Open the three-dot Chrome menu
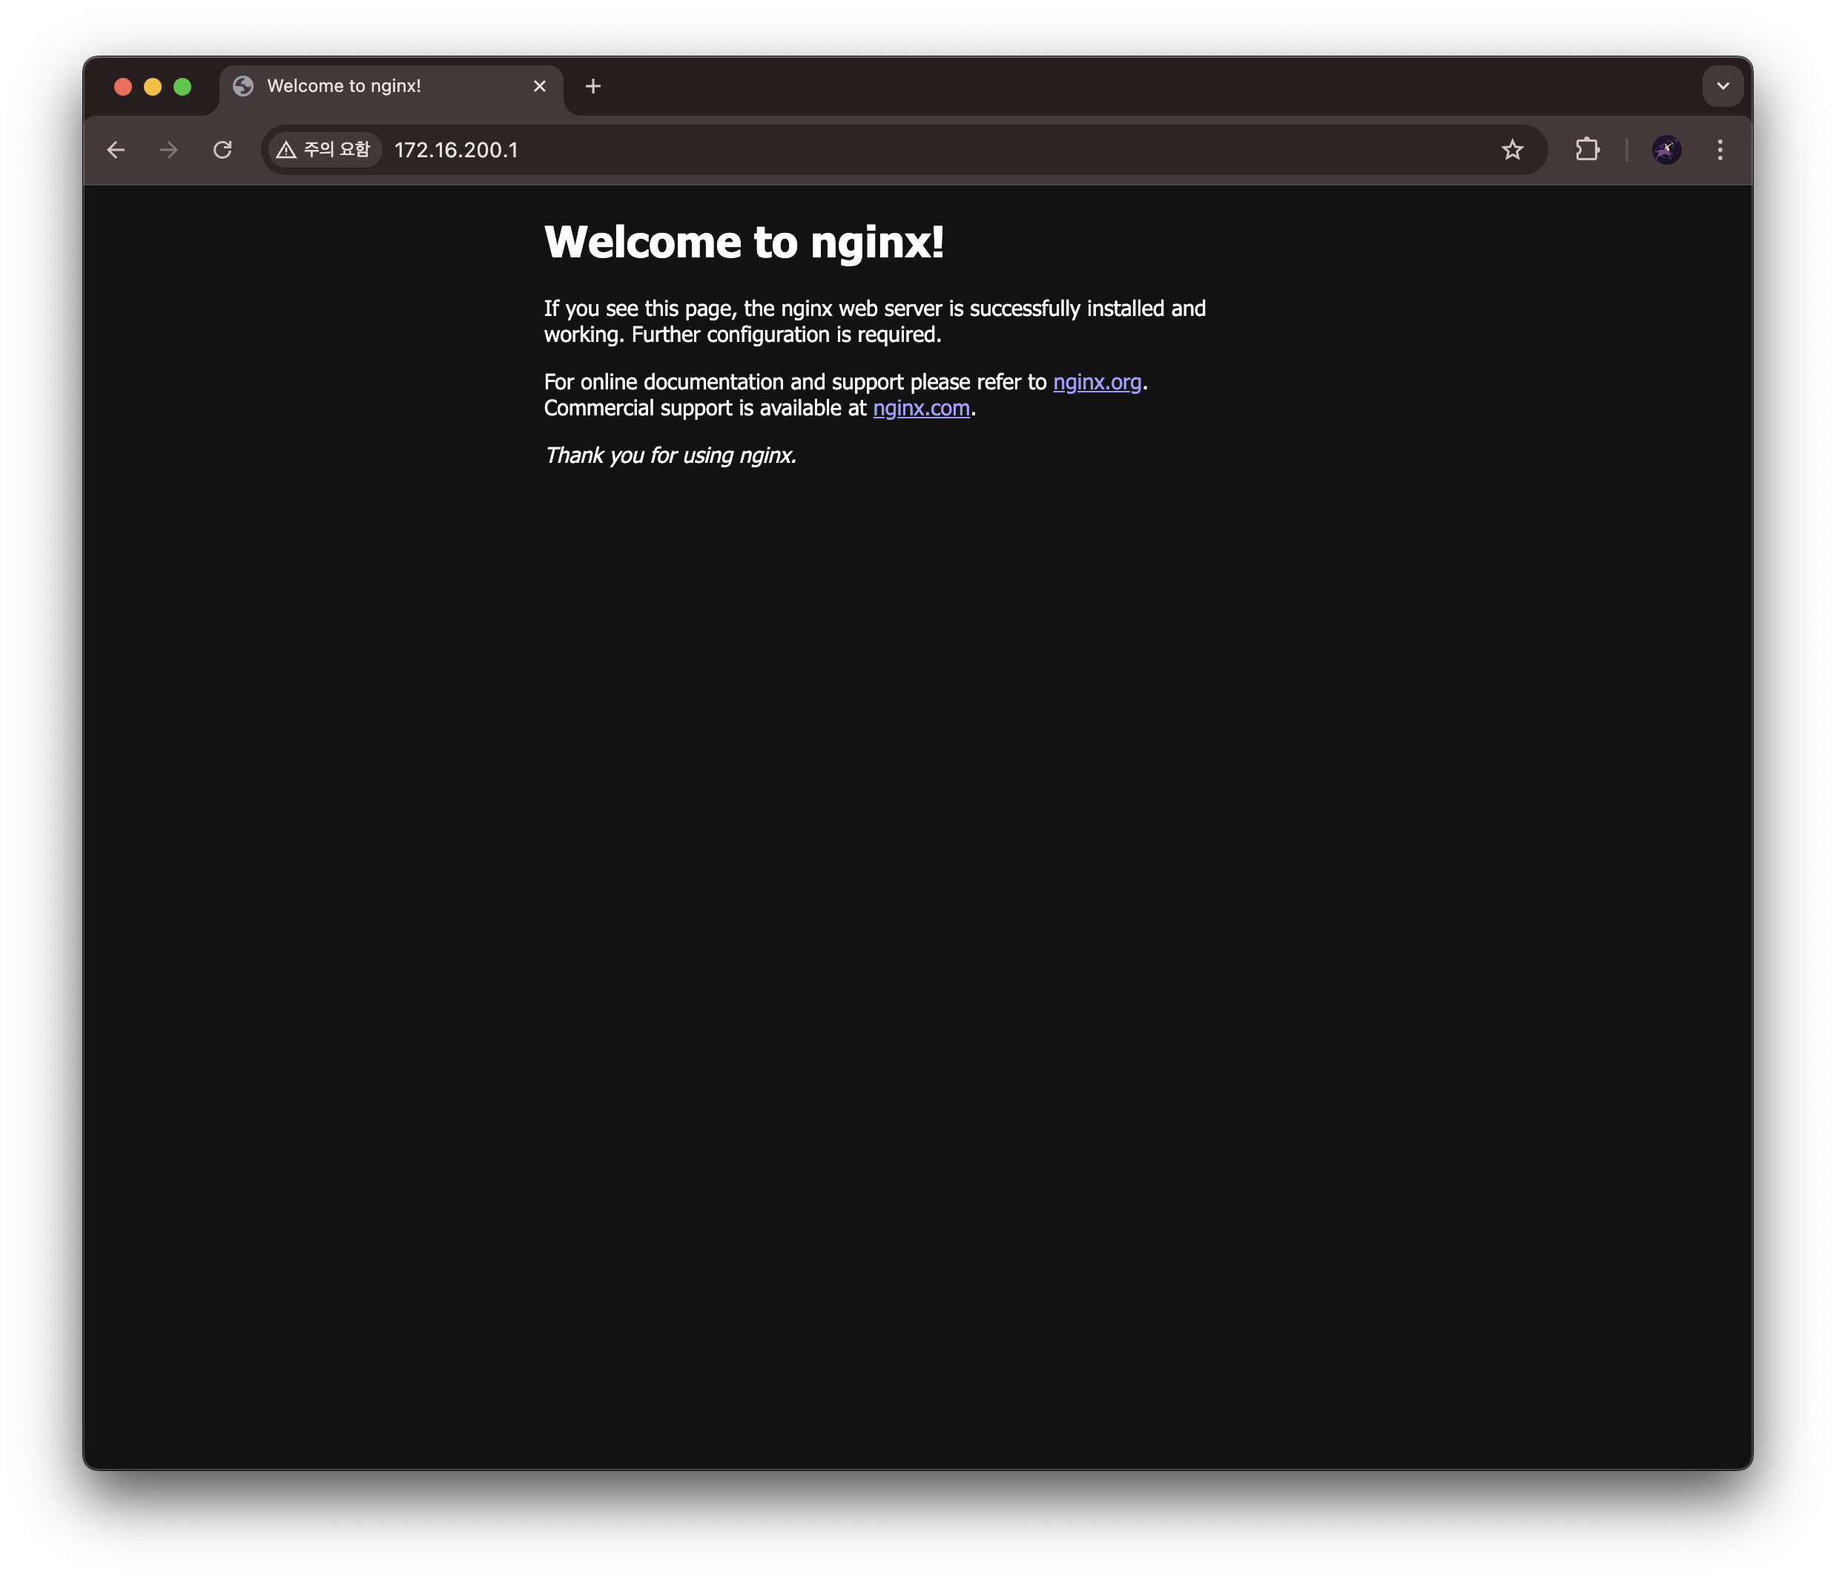Image resolution: width=1836 pixels, height=1580 pixels. pos(1720,150)
